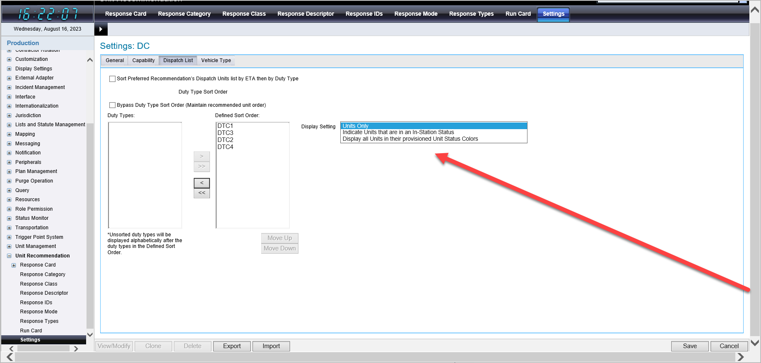Select DTC3 in Defined Sort Order list

point(226,133)
